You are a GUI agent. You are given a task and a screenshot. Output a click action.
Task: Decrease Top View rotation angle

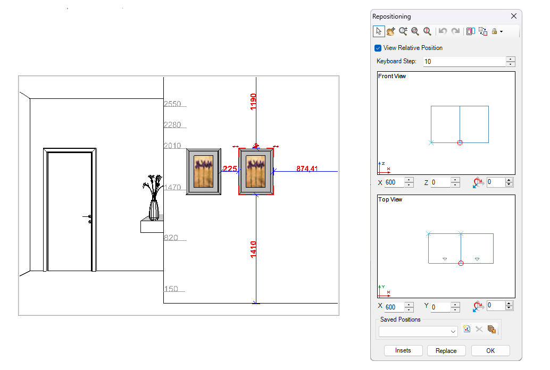pyautogui.click(x=509, y=308)
